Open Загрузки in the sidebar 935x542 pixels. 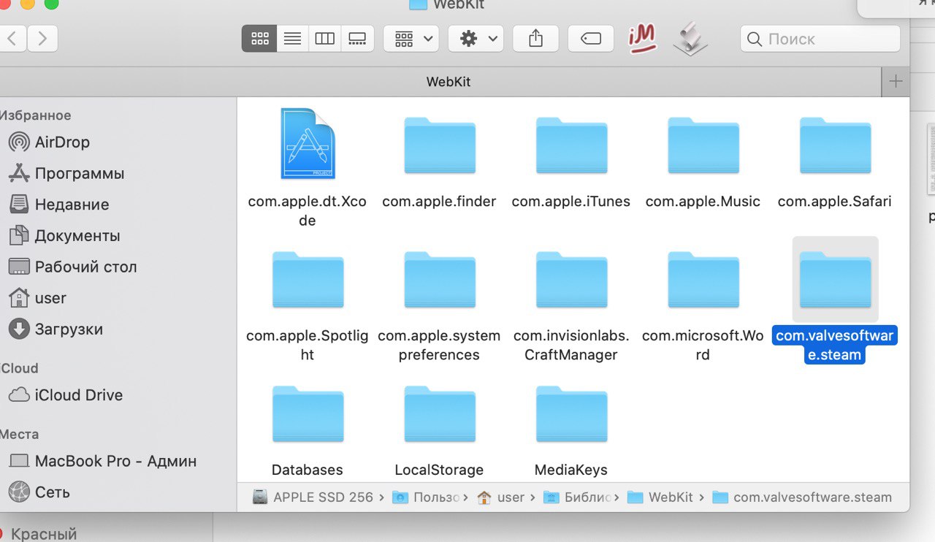(56, 329)
